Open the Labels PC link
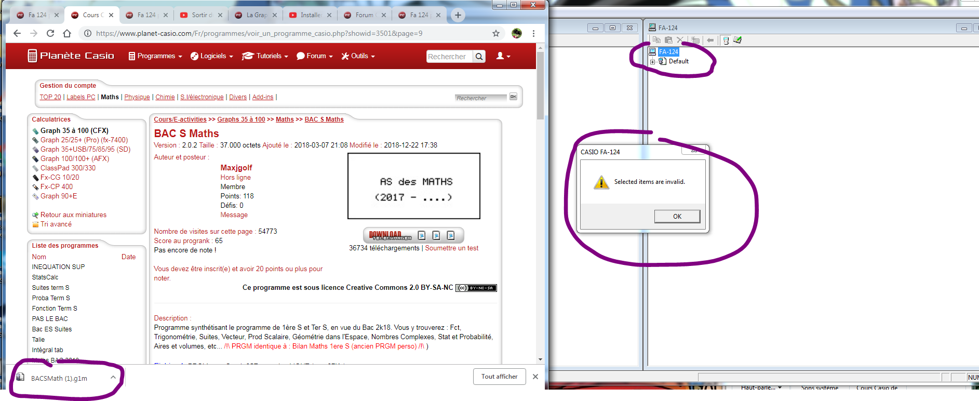Image resolution: width=979 pixels, height=401 pixels. point(81,97)
